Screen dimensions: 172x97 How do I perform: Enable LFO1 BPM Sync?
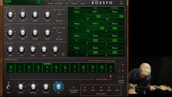pos(59,18)
